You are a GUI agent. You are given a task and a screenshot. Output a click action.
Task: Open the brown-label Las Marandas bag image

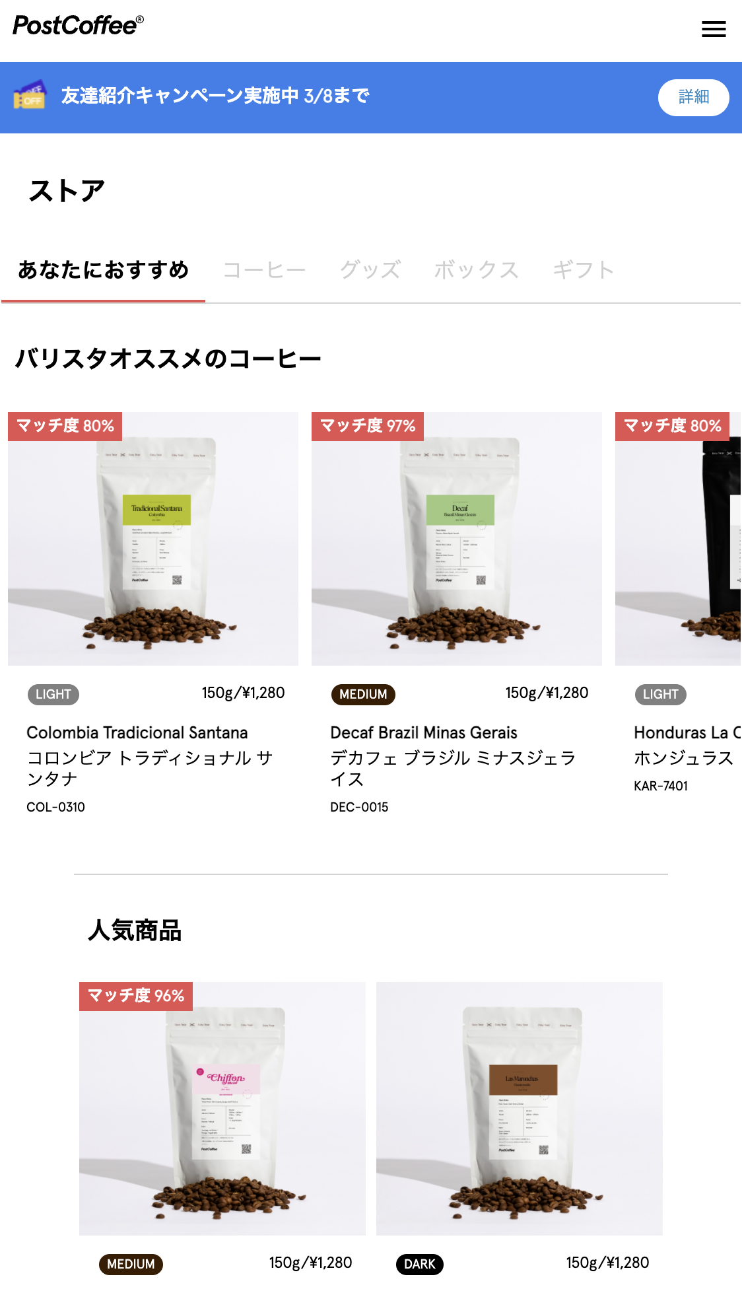(x=520, y=1109)
